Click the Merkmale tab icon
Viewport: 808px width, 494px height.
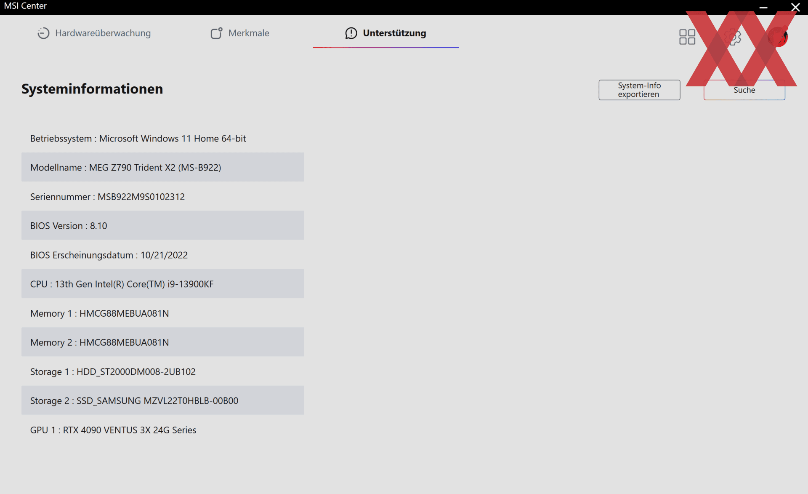pyautogui.click(x=216, y=33)
